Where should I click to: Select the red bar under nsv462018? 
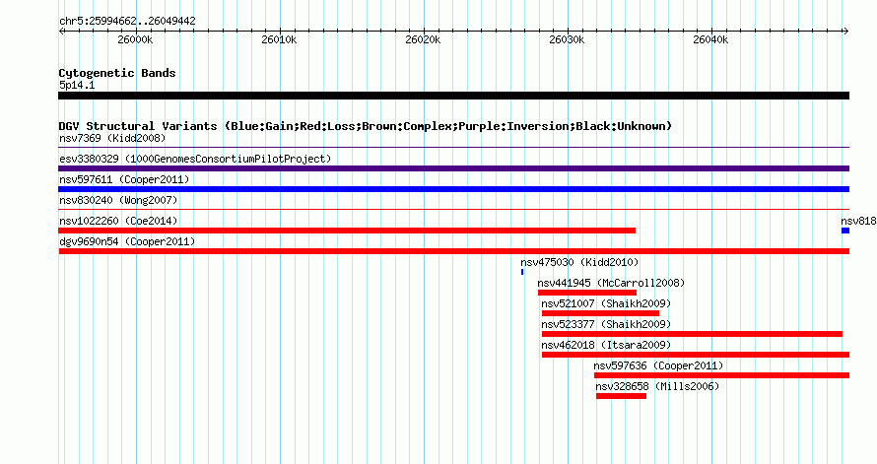tap(696, 355)
